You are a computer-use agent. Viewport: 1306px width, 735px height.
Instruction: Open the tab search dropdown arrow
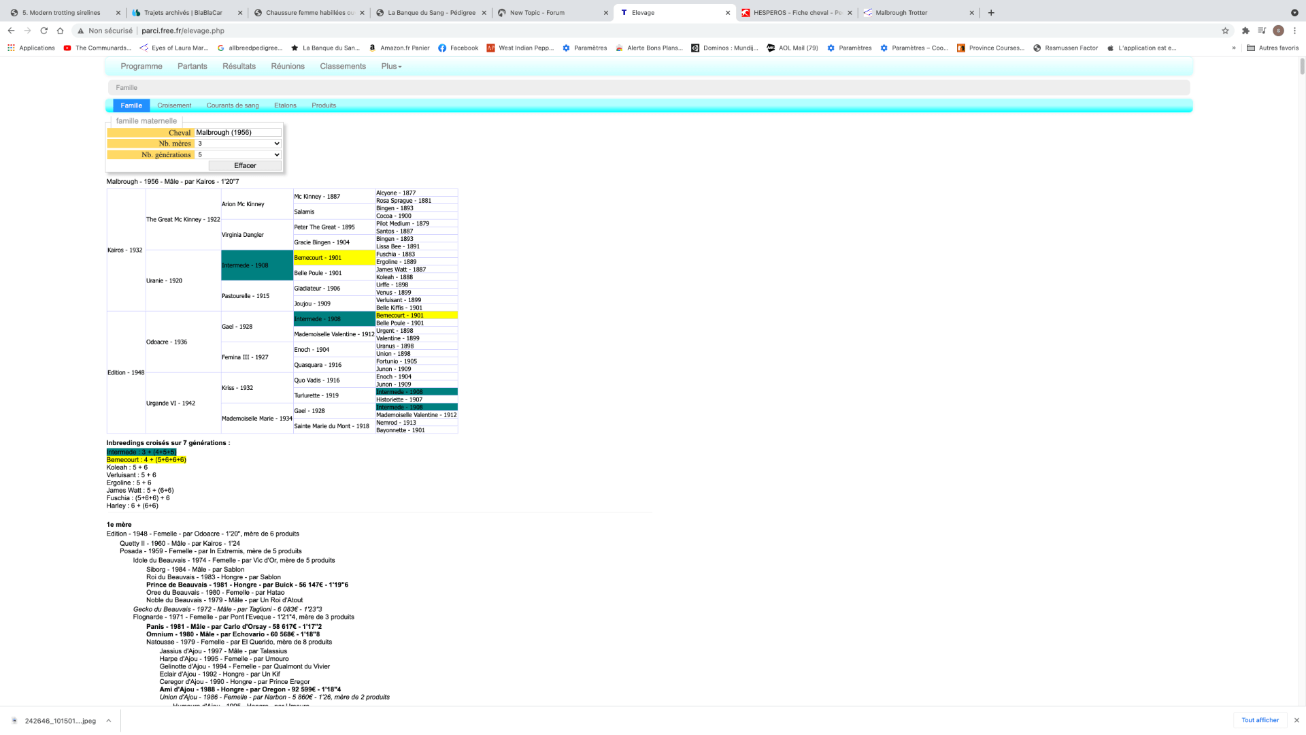pos(1294,12)
